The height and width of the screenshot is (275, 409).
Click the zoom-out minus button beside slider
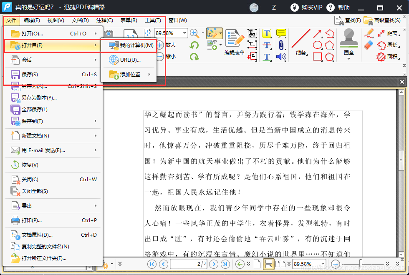click(x=336, y=264)
